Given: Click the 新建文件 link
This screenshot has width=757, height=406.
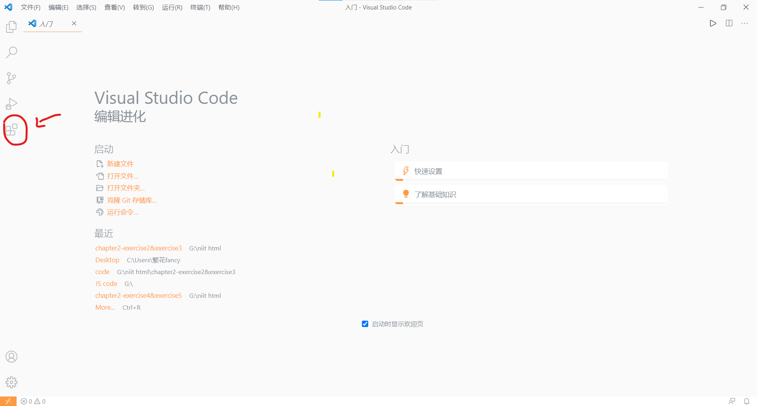Looking at the screenshot, I should 120,164.
